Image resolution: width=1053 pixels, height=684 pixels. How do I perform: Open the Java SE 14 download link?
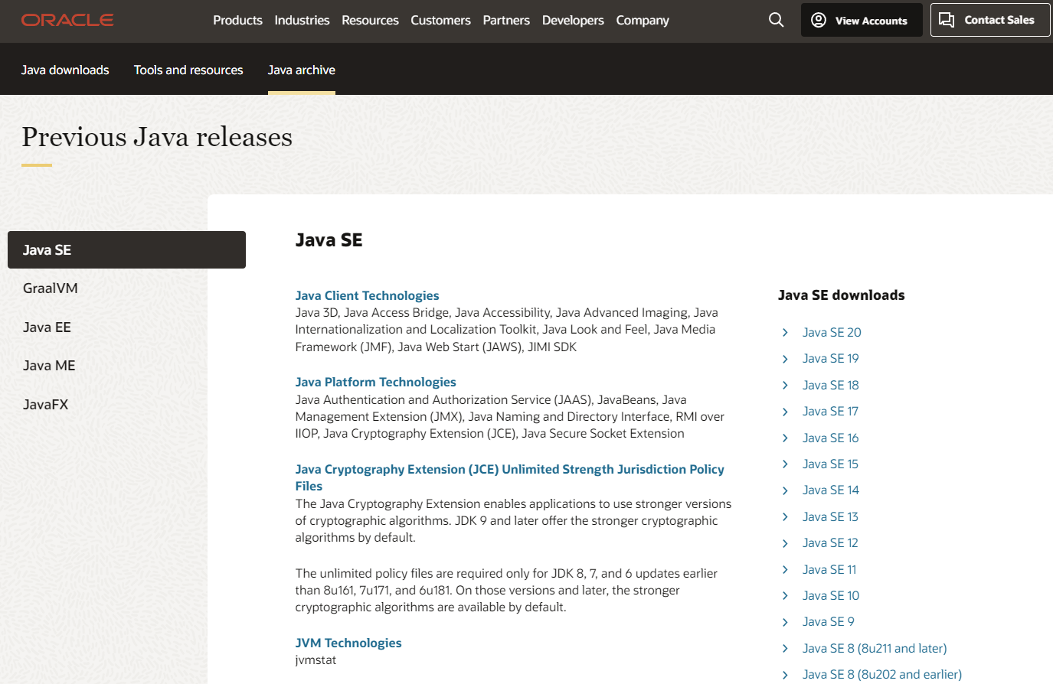pos(831,490)
